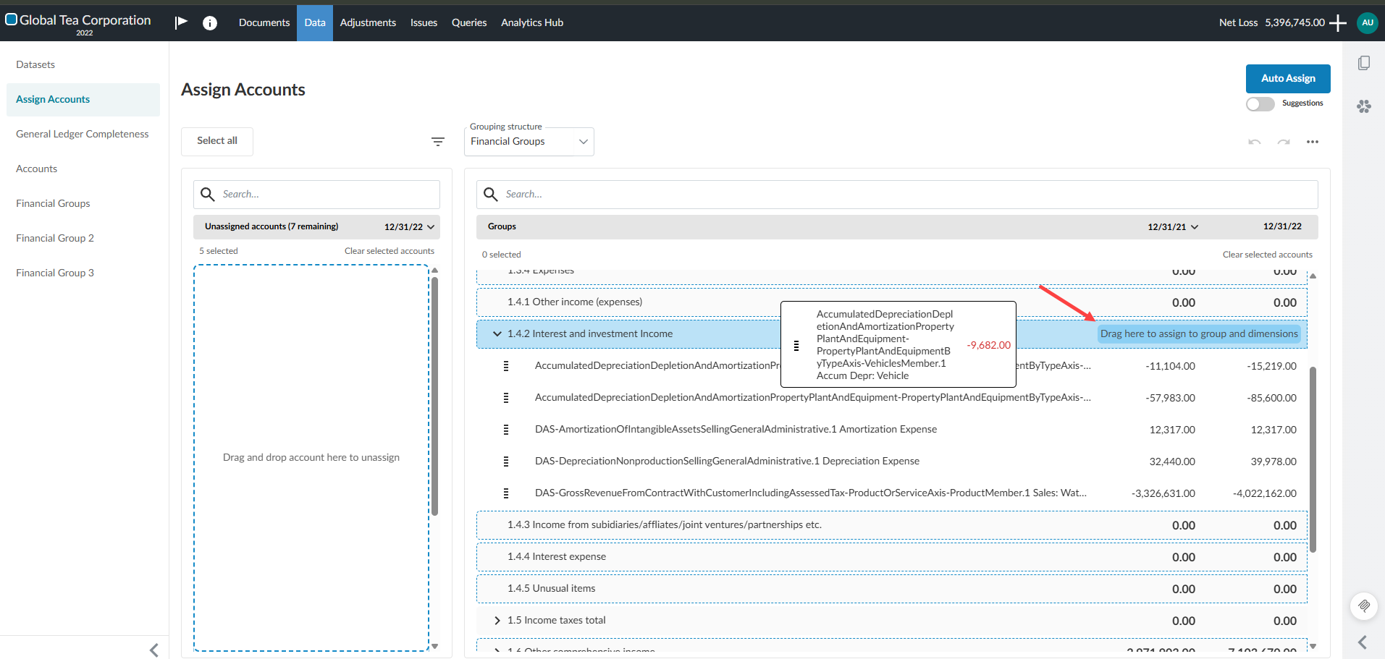
Task: Click the plus icon beside Net Loss
Action: pos(1338,22)
